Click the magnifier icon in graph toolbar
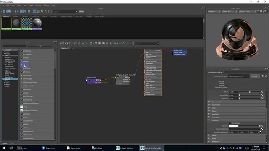The width and height of the screenshot is (269, 151). tap(111, 44)
